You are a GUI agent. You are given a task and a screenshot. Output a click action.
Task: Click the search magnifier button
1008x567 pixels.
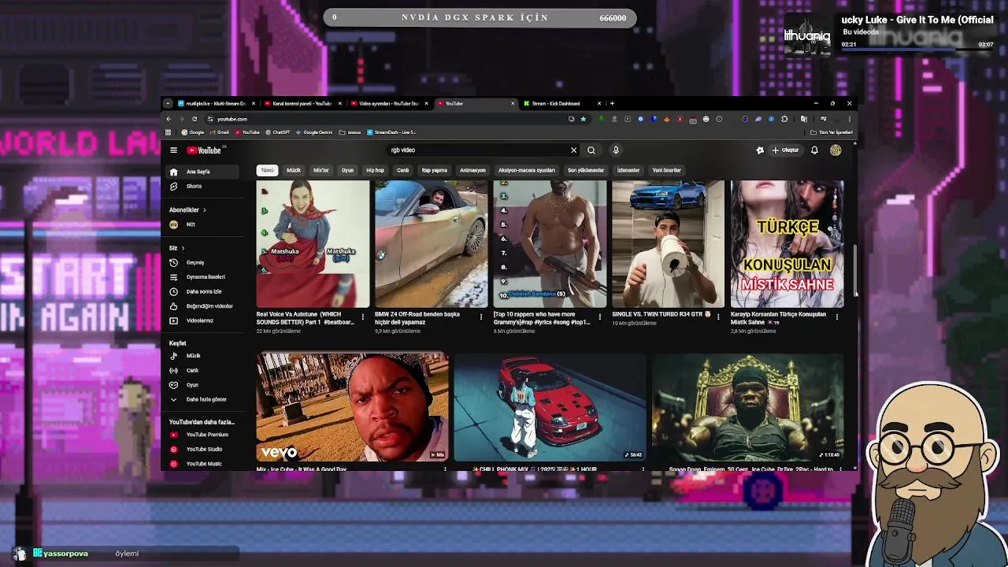pyautogui.click(x=591, y=150)
